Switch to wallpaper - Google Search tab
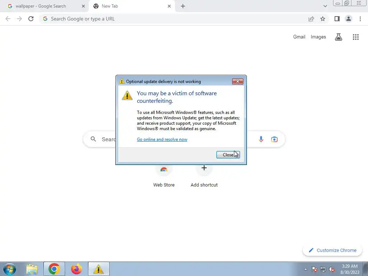The height and width of the screenshot is (276, 368). tap(45, 6)
